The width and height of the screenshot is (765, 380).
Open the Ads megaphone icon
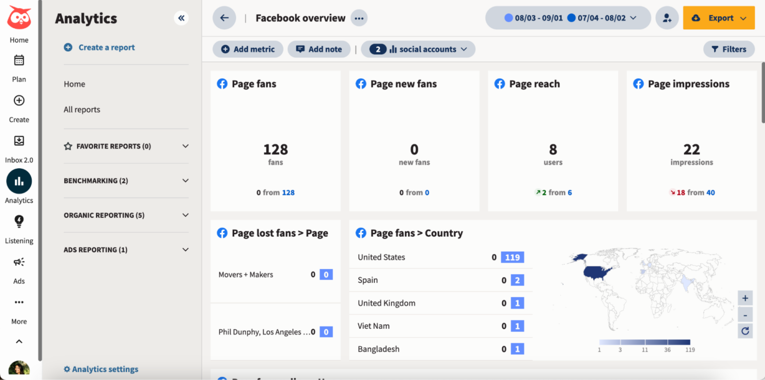point(19,262)
